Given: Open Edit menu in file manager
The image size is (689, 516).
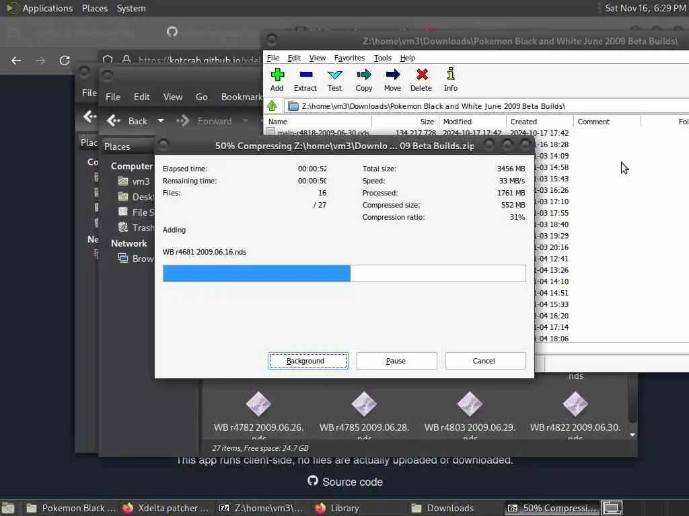Looking at the screenshot, I should click(x=141, y=97).
